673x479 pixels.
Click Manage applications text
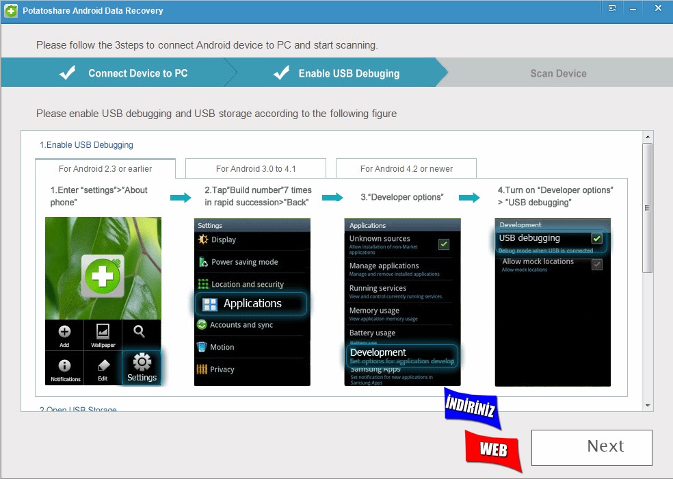(x=384, y=266)
